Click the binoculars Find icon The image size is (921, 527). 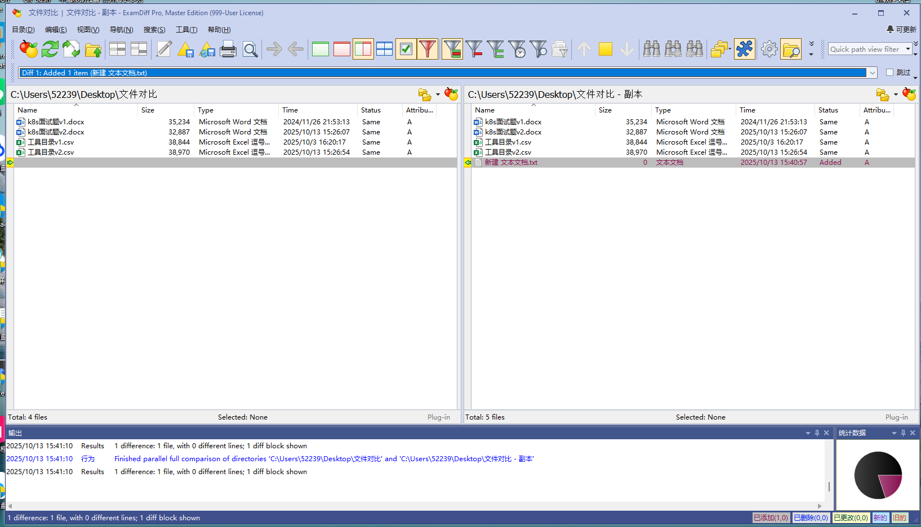(652, 49)
